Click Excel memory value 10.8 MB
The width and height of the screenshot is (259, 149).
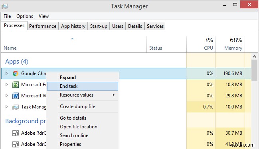[x=234, y=85]
